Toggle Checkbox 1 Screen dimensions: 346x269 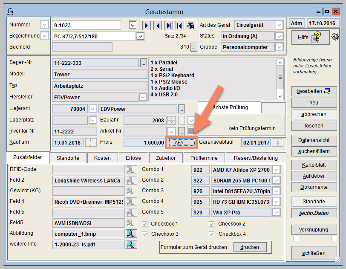coord(145,224)
